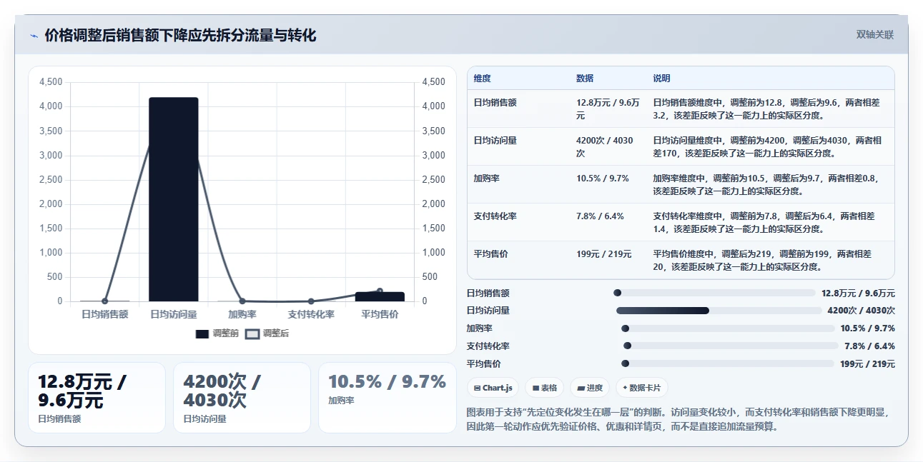Click table cell 日均访问量 in 维度 column
This screenshot has height=462, width=923.
pyautogui.click(x=495, y=141)
